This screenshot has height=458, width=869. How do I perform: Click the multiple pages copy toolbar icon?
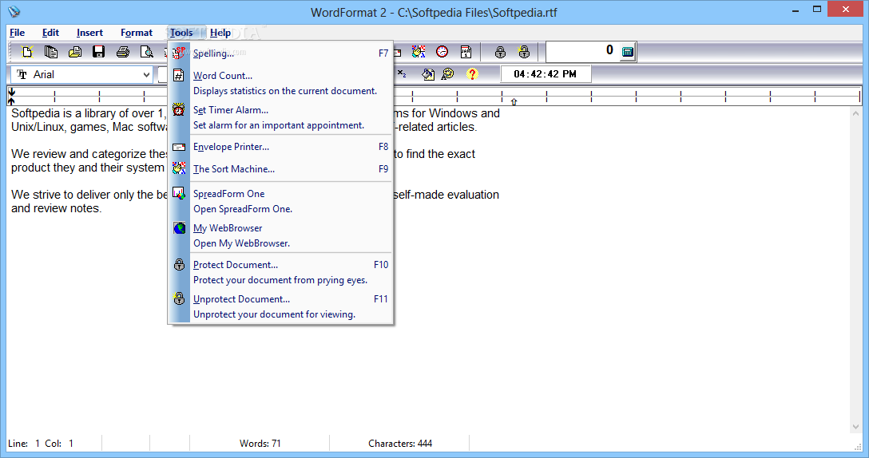click(x=51, y=52)
